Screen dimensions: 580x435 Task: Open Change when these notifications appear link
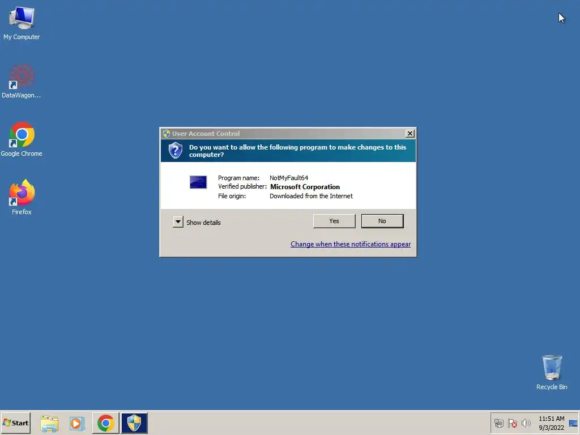(x=350, y=244)
